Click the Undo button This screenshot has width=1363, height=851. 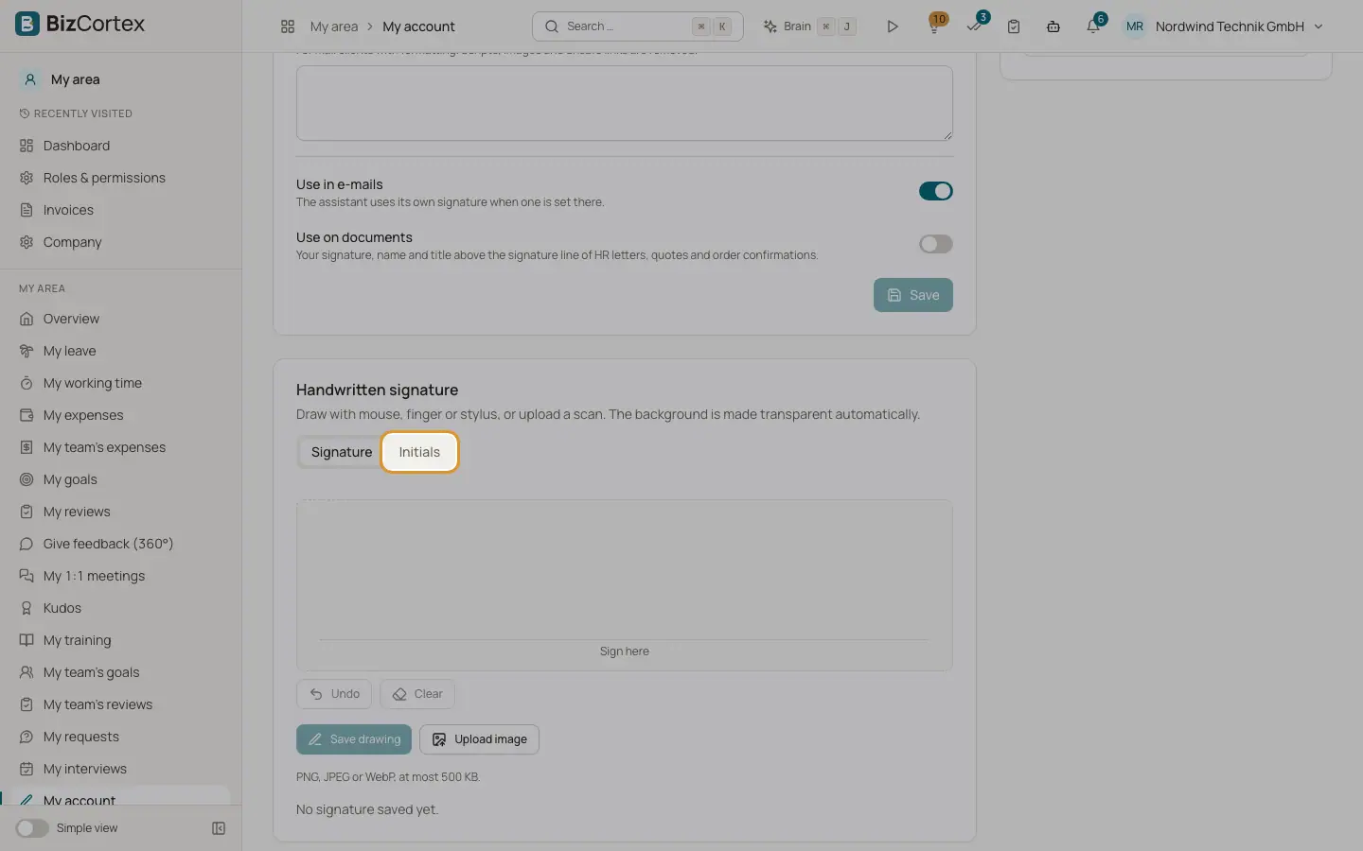[334, 694]
